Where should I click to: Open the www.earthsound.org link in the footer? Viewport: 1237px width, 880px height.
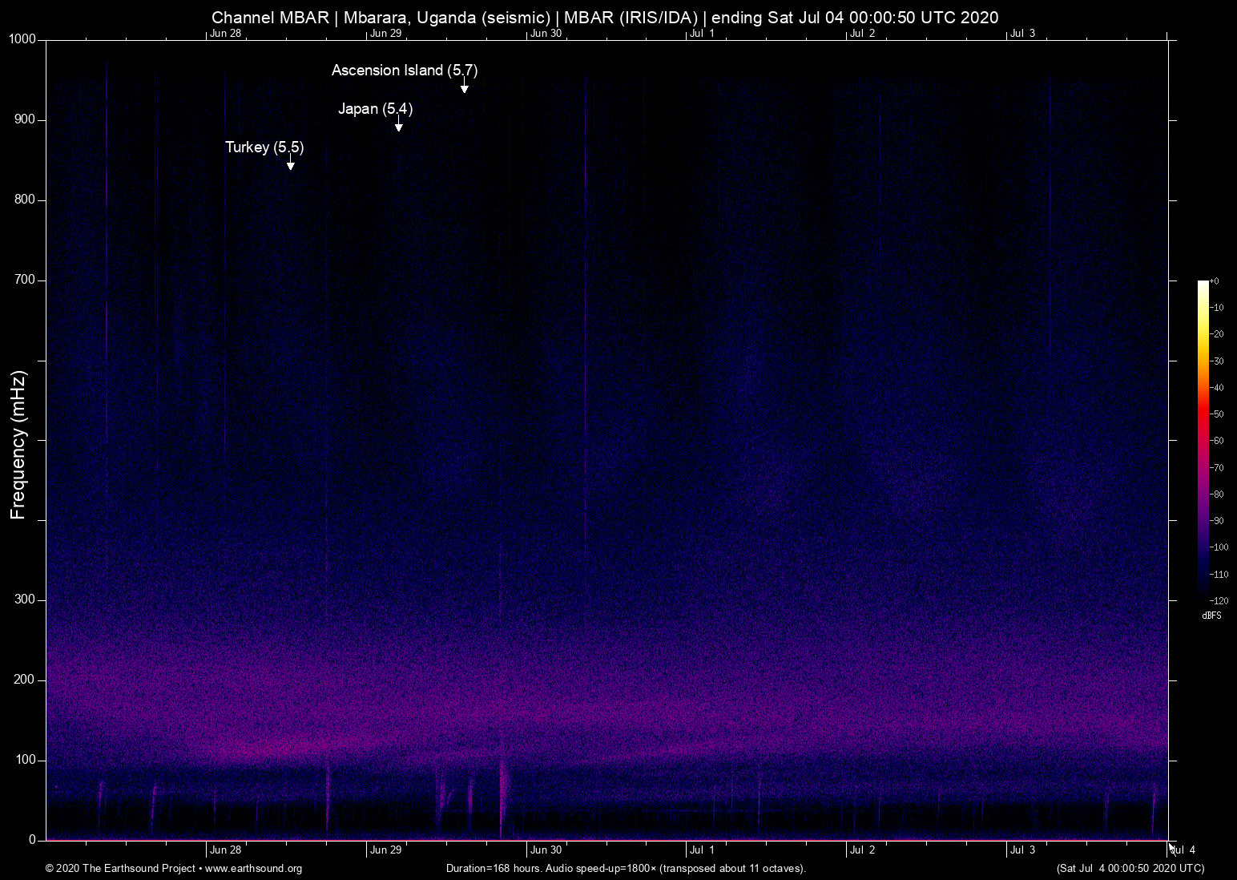(254, 869)
